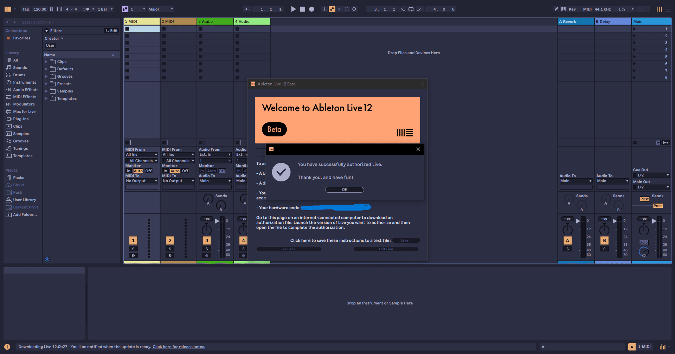Toggle the Scale Mode button
Screen dimensions: 675x354
pos(125,9)
